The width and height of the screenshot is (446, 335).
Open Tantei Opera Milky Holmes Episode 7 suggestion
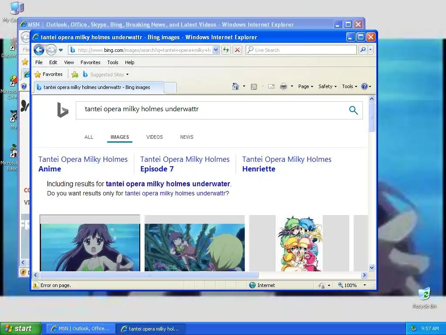tap(185, 164)
